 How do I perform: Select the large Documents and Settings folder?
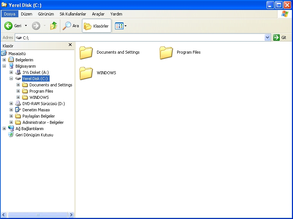click(x=86, y=53)
